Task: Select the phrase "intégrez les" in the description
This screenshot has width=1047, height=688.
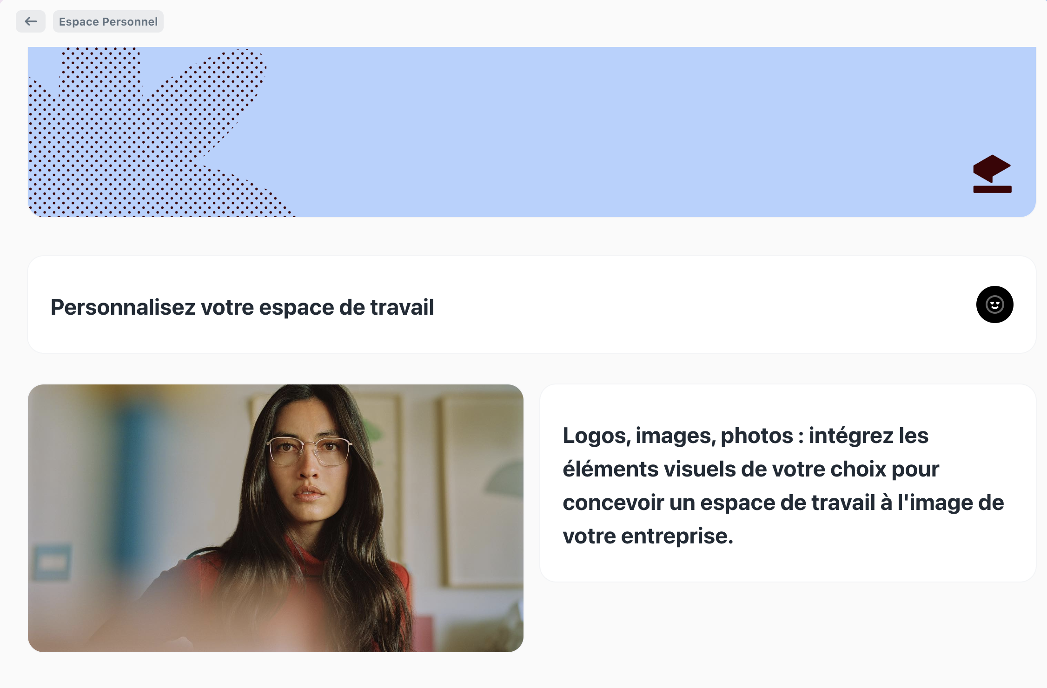Action: click(x=868, y=436)
